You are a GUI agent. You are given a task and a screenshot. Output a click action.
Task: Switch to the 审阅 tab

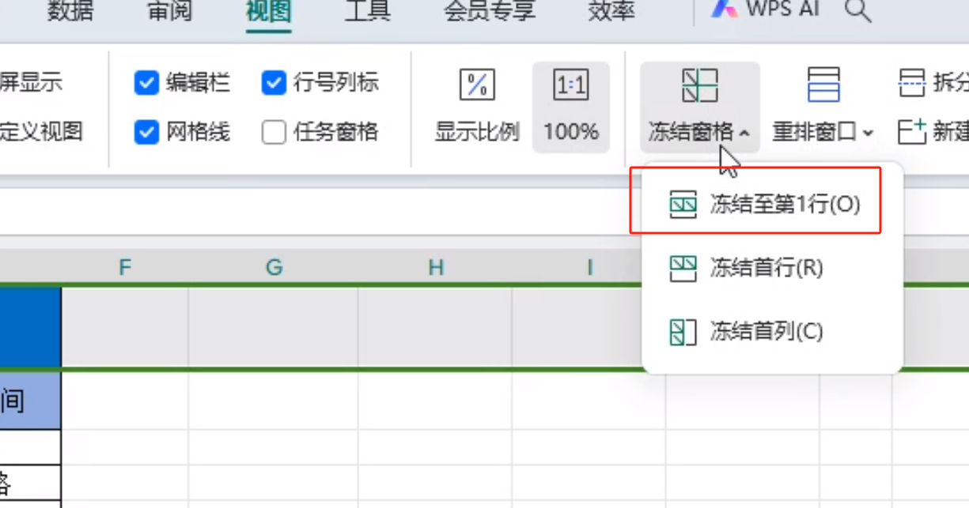click(x=169, y=11)
